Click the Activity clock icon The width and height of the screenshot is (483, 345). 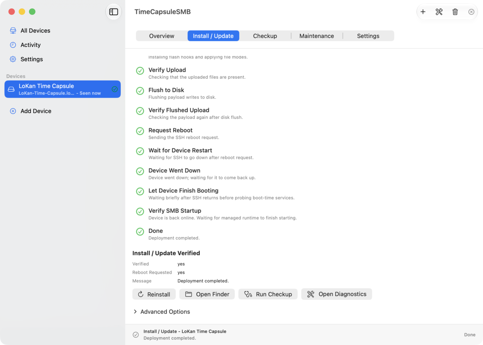click(13, 45)
